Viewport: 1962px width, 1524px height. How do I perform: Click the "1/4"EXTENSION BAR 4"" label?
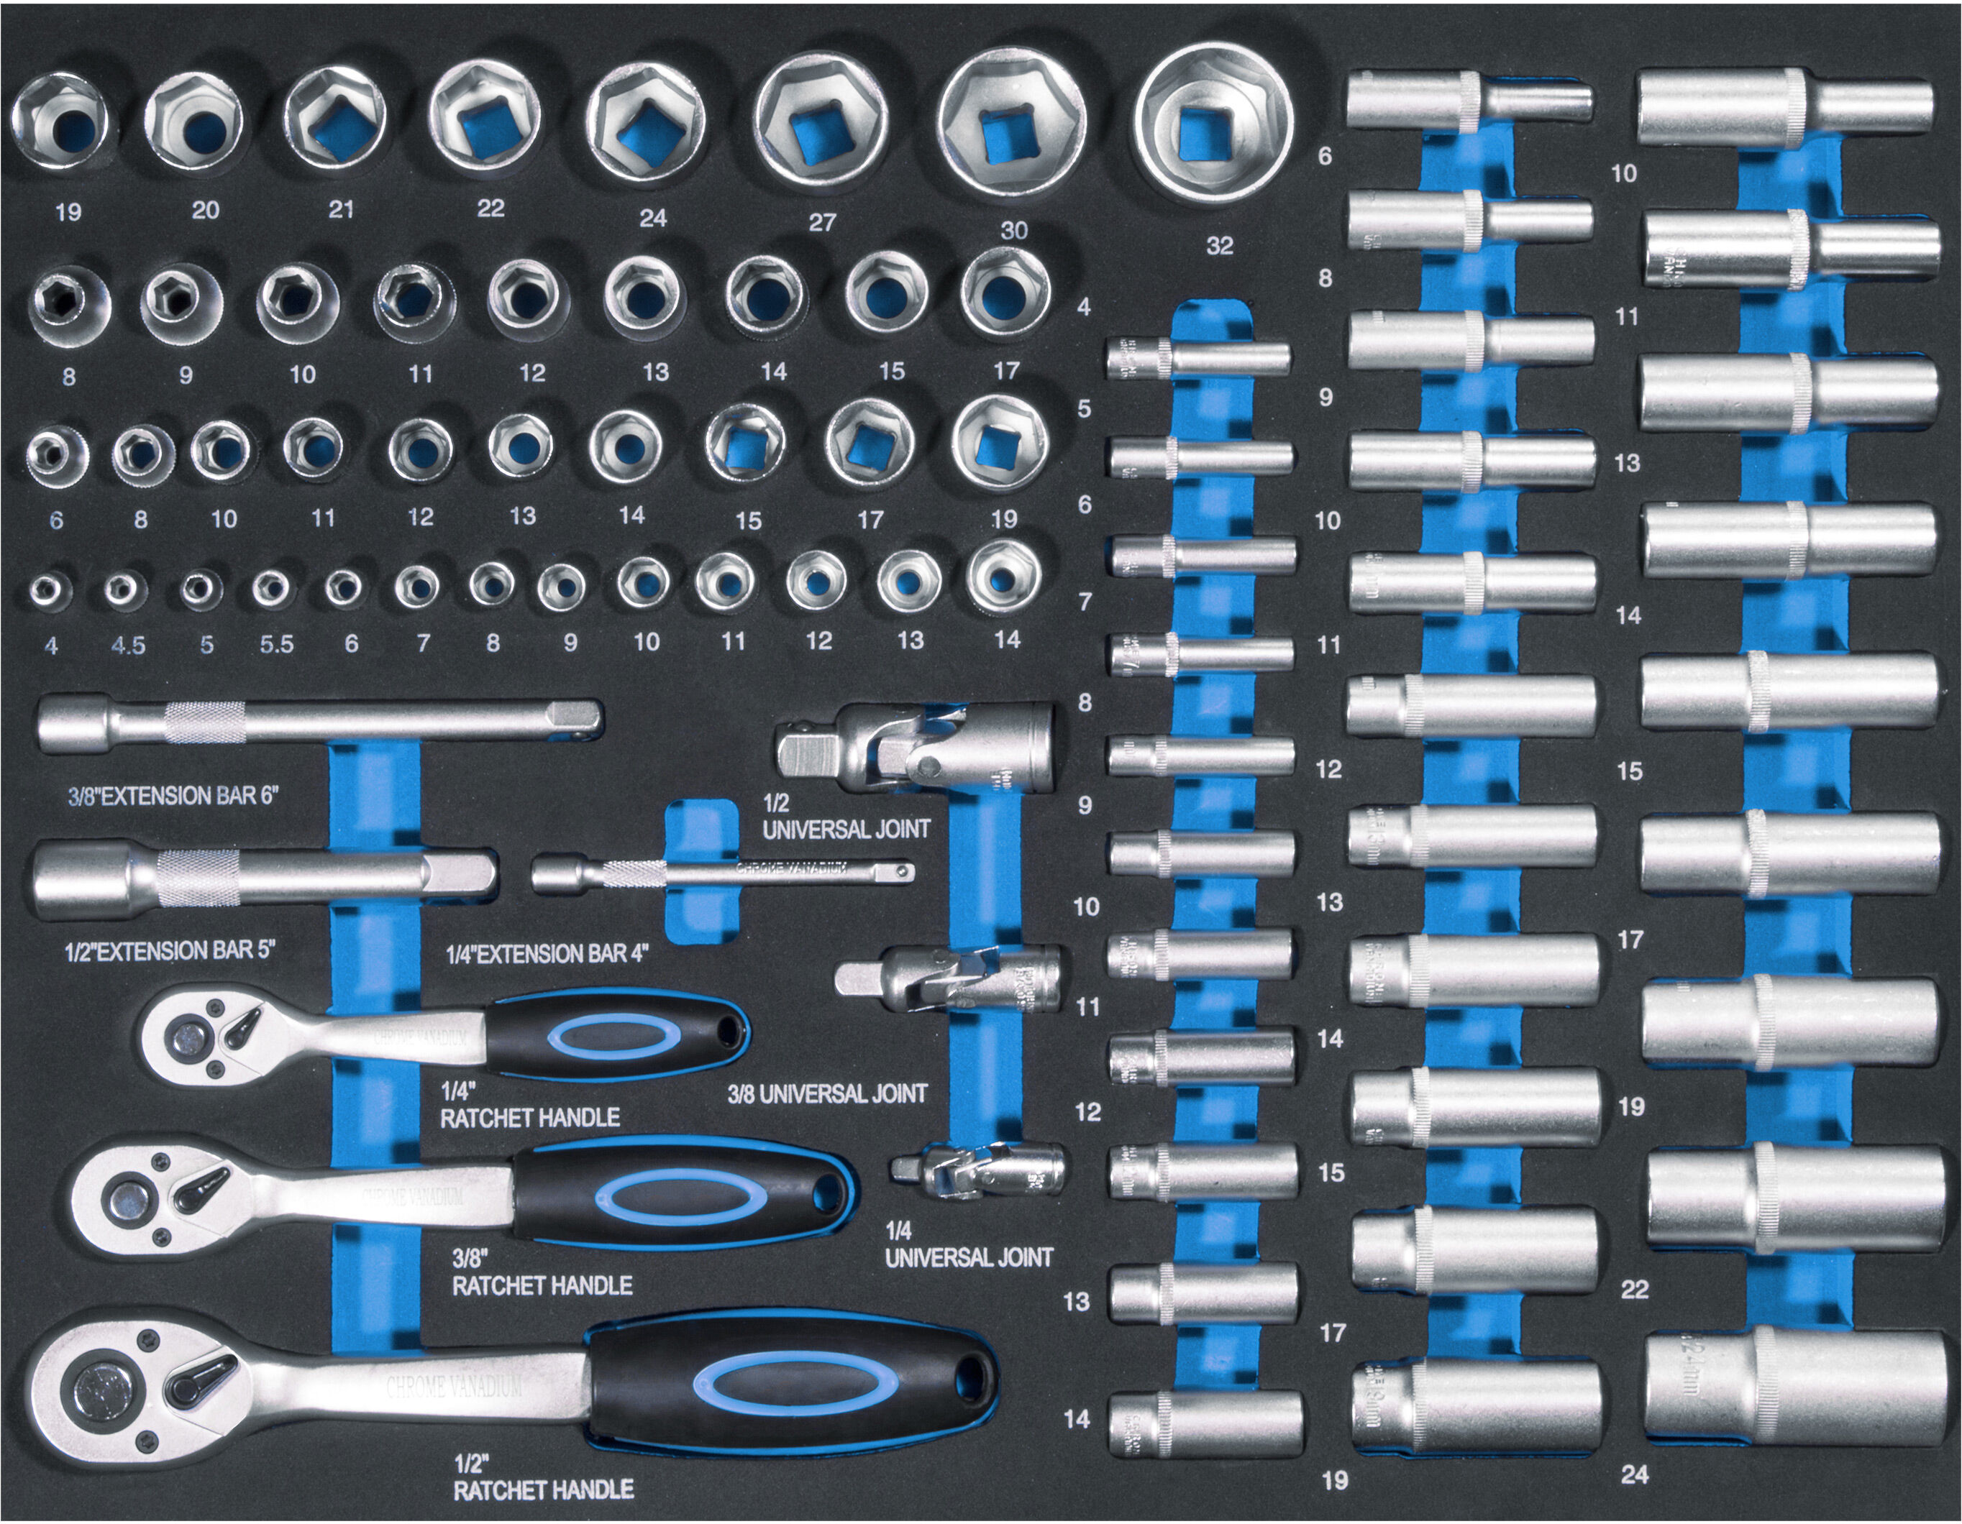click(x=547, y=952)
